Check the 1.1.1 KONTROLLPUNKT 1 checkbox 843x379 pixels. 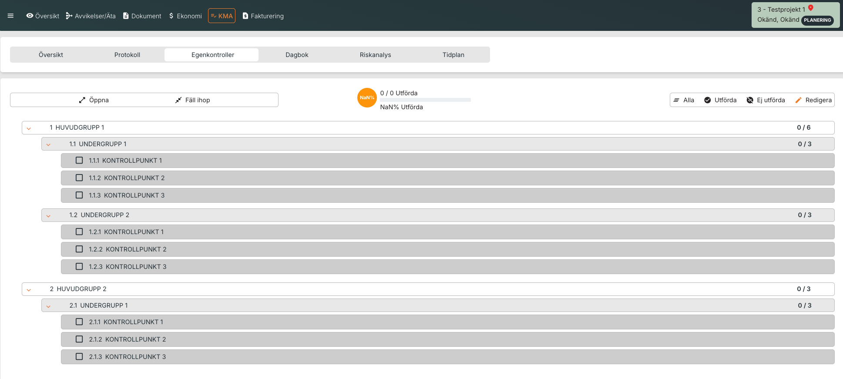pos(79,160)
